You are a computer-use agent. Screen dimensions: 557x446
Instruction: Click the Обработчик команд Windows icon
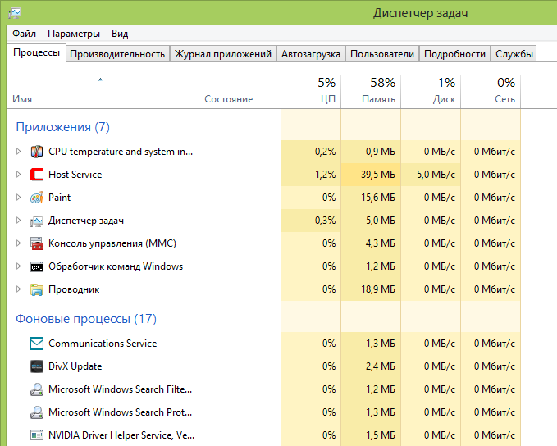(x=37, y=266)
